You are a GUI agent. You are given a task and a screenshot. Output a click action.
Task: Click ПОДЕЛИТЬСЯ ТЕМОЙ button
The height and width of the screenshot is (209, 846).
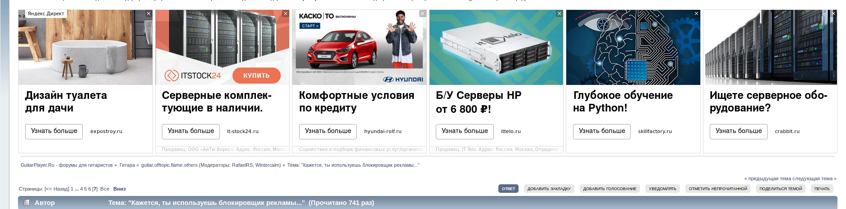(x=781, y=189)
